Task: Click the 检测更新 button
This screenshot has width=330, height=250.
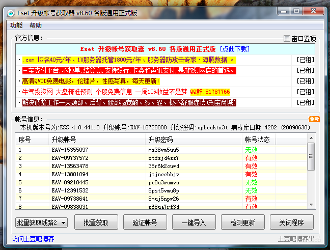Action: [x=242, y=222]
